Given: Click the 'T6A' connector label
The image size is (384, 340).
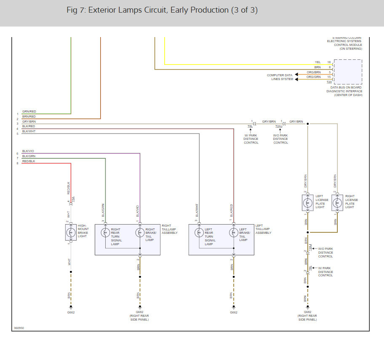Looking at the screenshot, I should pos(73,199).
